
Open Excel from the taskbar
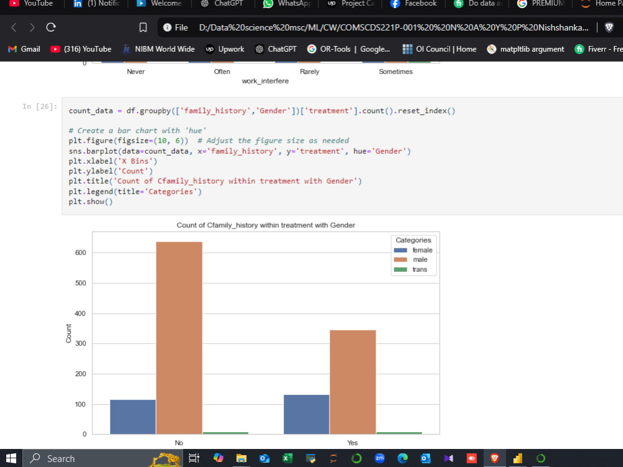(x=287, y=459)
